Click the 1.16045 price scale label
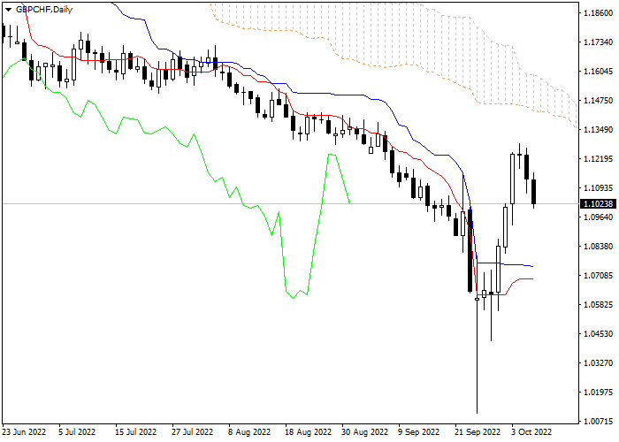This screenshot has height=442, width=619. [x=599, y=72]
